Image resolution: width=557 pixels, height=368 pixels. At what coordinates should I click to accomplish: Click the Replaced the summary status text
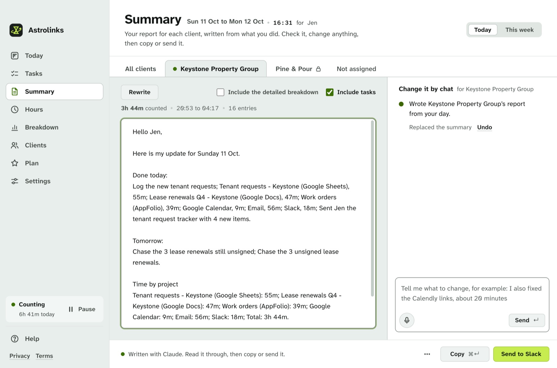click(x=440, y=127)
